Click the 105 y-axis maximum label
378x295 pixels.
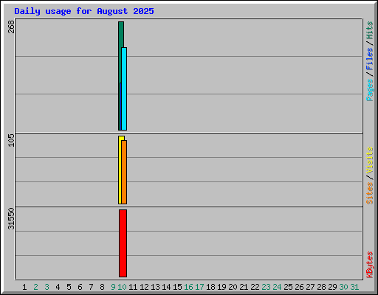(x=11, y=140)
